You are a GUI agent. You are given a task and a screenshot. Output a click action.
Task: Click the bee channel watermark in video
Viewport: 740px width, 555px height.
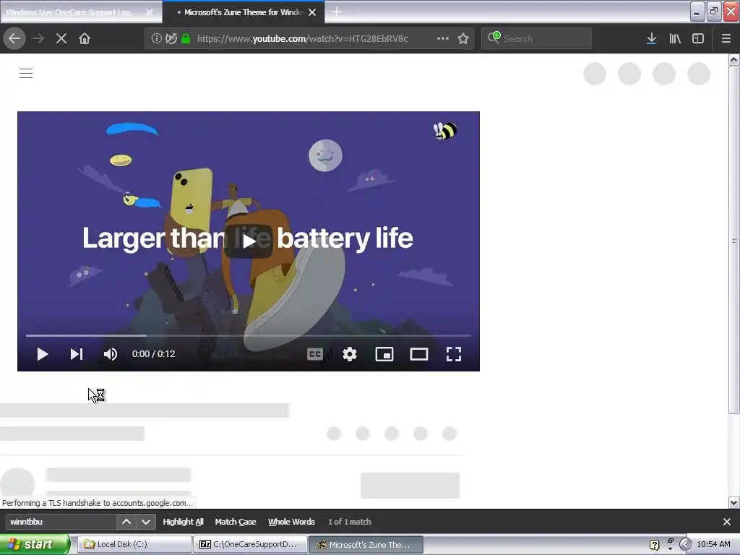click(445, 131)
